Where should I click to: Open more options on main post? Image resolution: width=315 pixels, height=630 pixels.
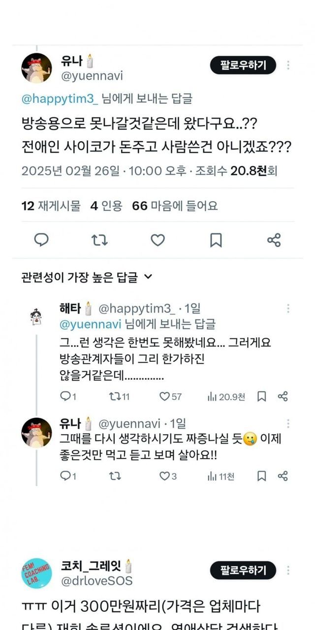(x=288, y=65)
